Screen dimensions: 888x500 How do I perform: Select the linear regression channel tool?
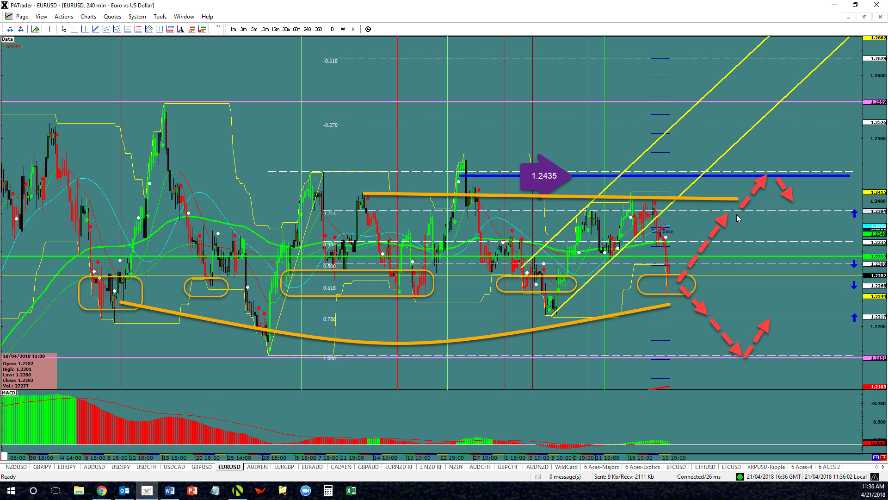[x=117, y=29]
